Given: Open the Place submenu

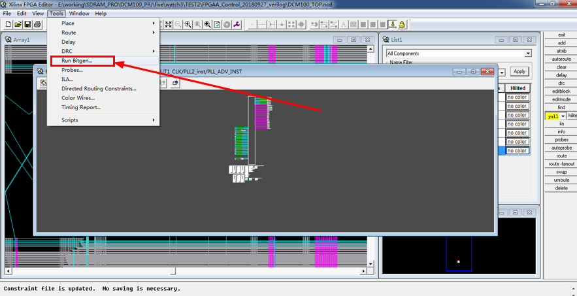Looking at the screenshot, I should (103, 23).
